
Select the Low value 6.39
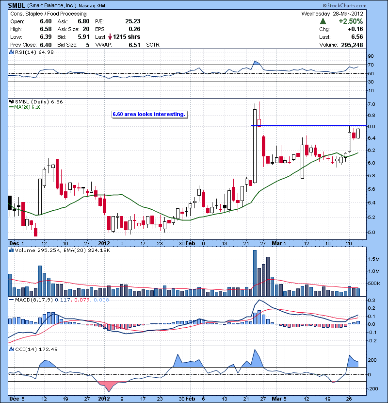(x=46, y=37)
